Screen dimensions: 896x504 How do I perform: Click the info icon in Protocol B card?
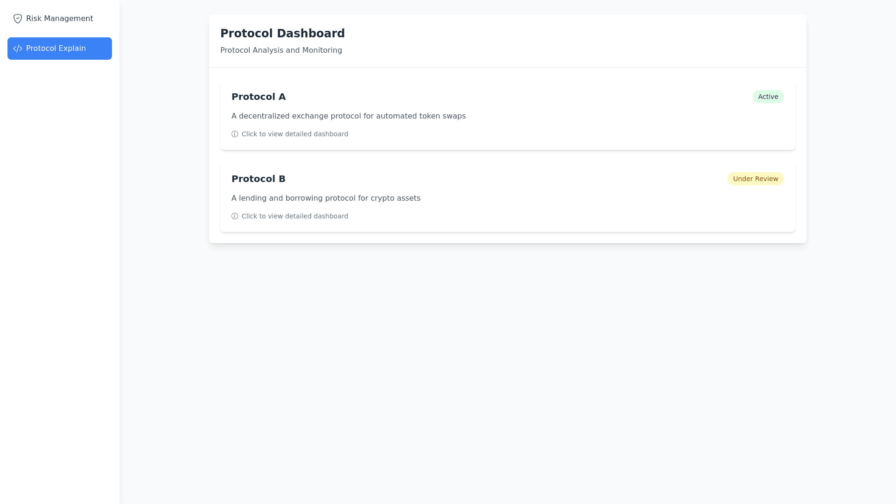tap(235, 216)
